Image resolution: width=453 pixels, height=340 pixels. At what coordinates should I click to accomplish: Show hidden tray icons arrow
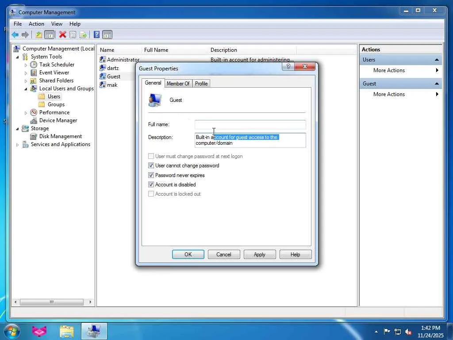pyautogui.click(x=376, y=332)
